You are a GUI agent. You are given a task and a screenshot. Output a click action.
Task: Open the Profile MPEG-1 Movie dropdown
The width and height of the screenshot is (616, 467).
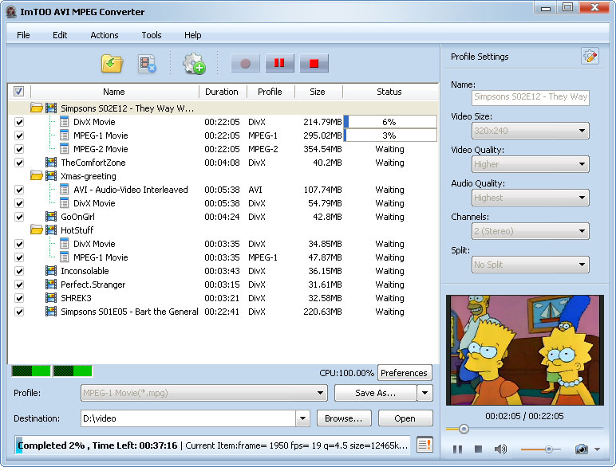204,393
